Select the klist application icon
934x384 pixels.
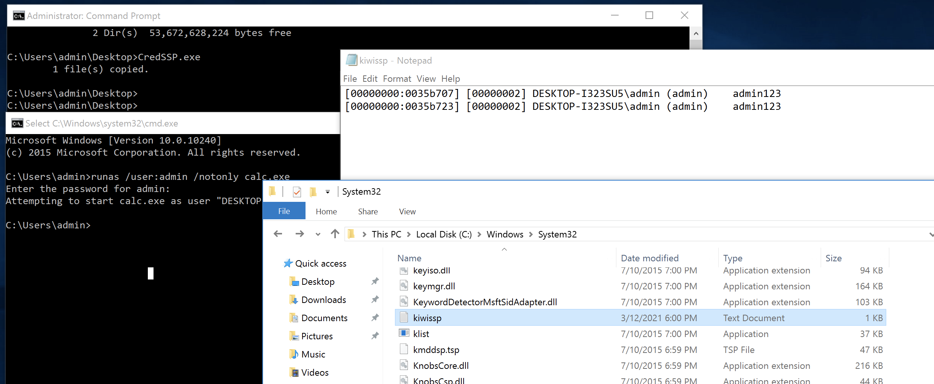tap(404, 333)
